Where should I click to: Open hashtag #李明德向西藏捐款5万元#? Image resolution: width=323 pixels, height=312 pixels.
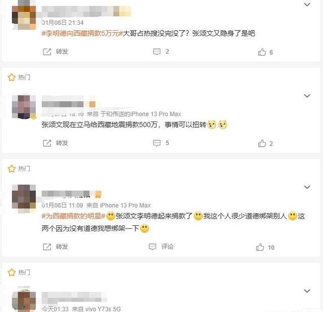pos(82,33)
